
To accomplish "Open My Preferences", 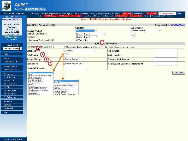I will point(12,97).
